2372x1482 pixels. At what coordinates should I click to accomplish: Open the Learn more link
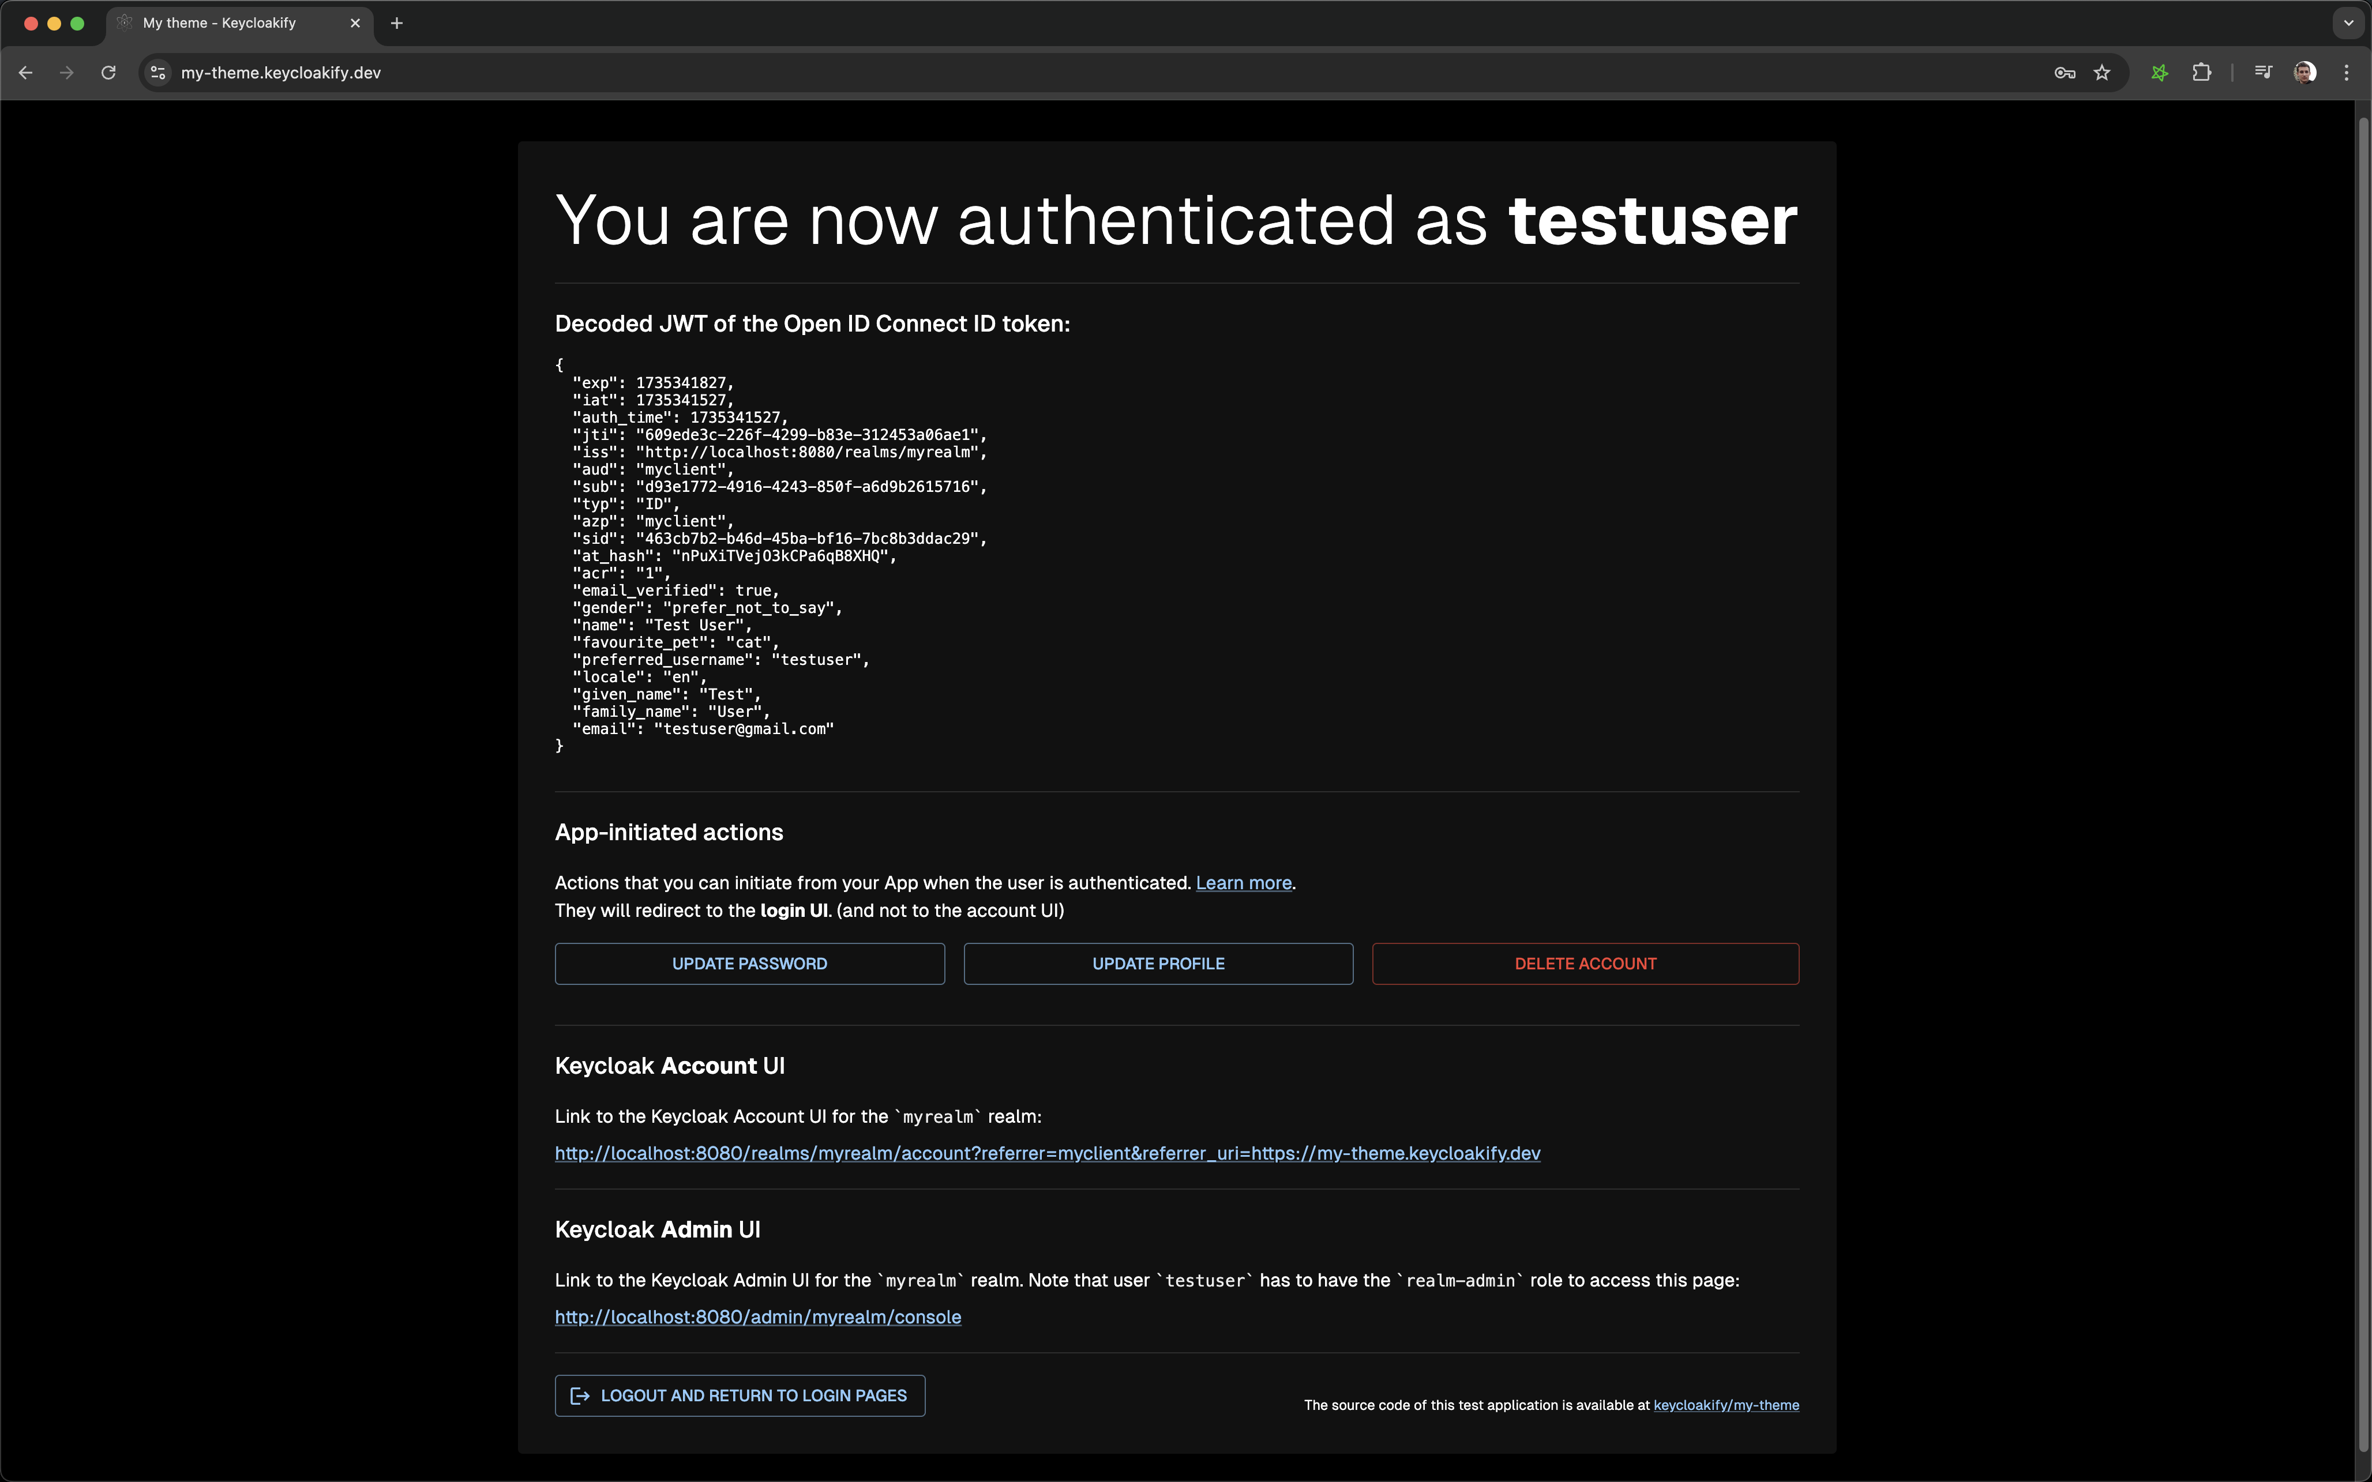point(1243,883)
